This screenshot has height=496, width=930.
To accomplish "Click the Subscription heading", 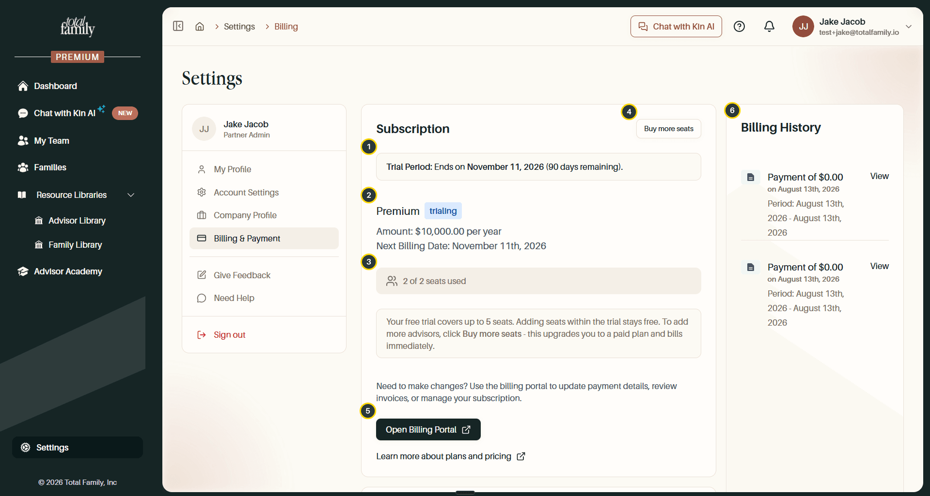I will click(413, 129).
